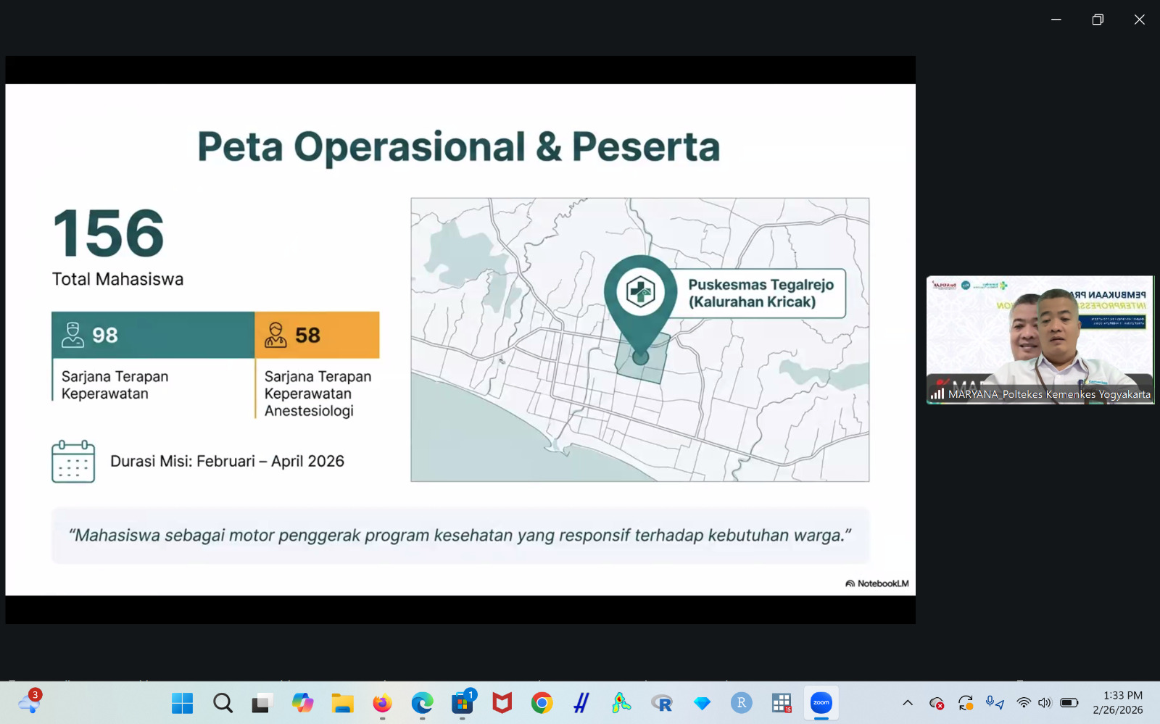Open Task View from the taskbar

[x=262, y=703]
